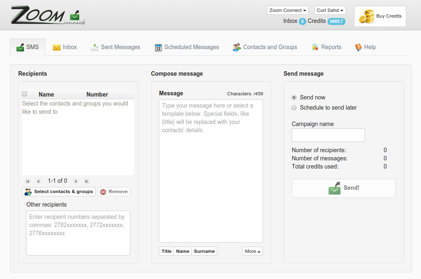This screenshot has width=421, height=279.
Task: Go to first page of recipients
Action: 28,181
